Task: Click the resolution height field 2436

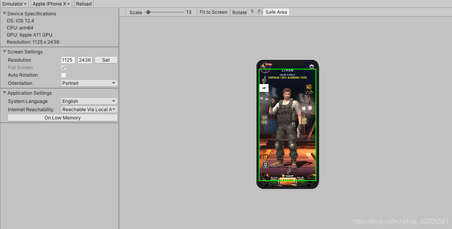Action: coord(85,60)
